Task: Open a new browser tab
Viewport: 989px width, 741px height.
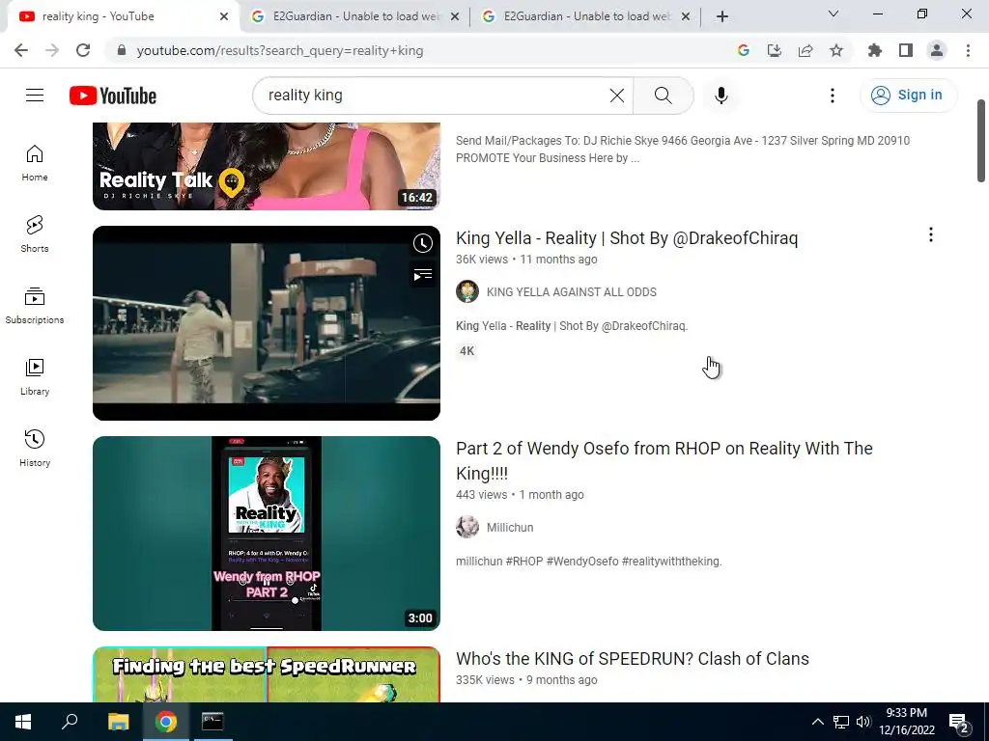Action: tap(722, 16)
